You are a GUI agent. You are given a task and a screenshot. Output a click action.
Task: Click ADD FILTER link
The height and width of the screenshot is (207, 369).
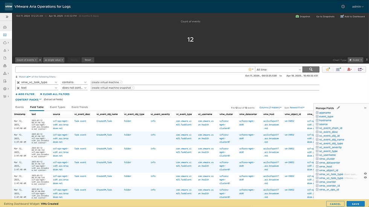click(x=25, y=94)
